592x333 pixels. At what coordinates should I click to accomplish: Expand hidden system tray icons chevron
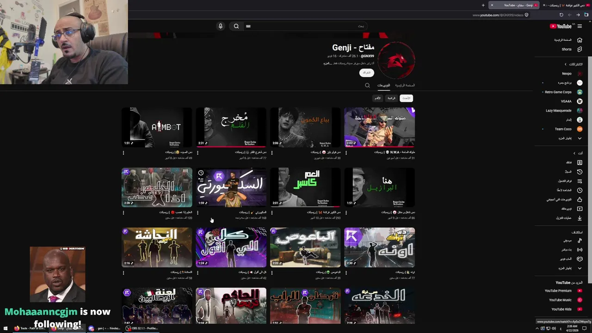[x=537, y=328]
